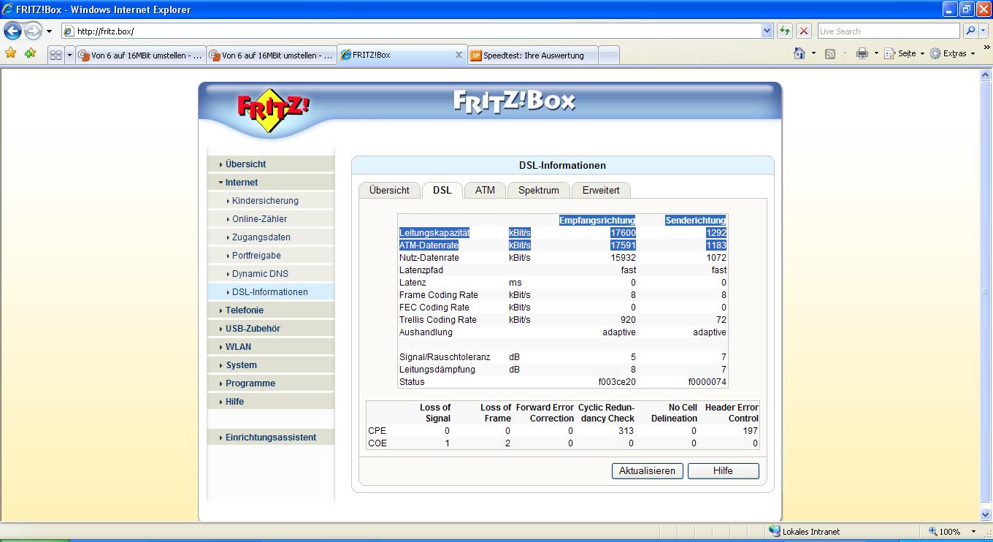Click the Aktualisieren button

[x=647, y=471]
